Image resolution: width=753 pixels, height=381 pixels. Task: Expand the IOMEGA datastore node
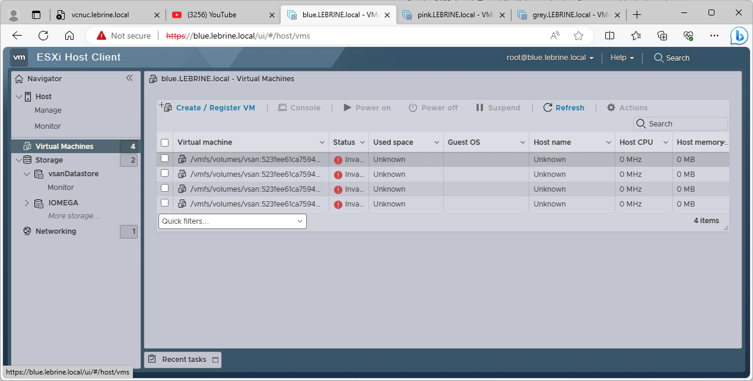click(27, 203)
